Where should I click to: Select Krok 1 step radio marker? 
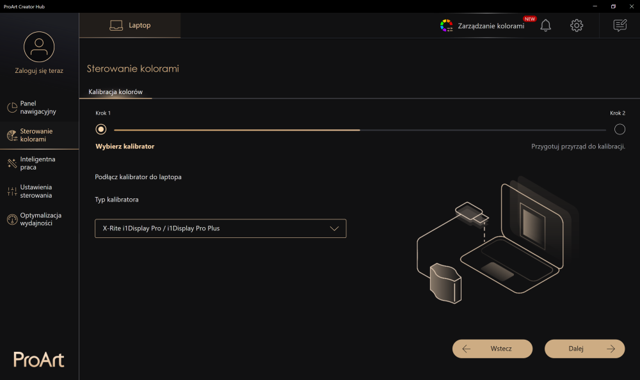click(101, 129)
